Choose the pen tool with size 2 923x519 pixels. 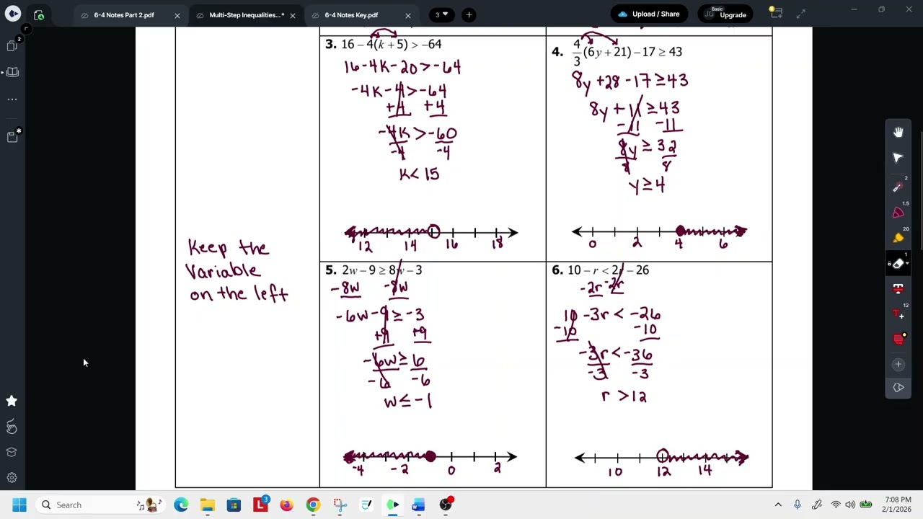pyautogui.click(x=898, y=186)
